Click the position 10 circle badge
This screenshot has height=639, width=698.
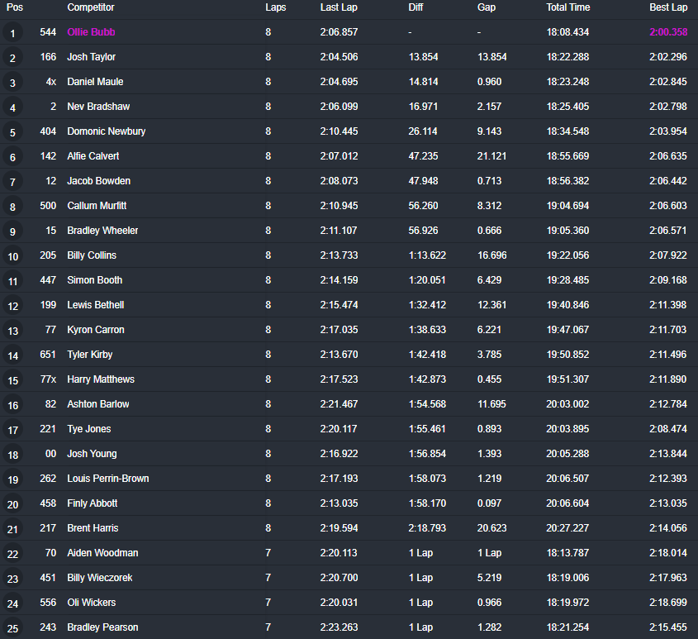pyautogui.click(x=12, y=256)
